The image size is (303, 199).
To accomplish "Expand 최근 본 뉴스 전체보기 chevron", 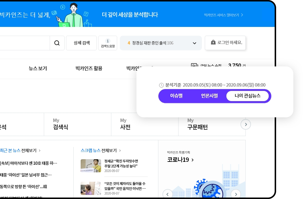I will pyautogui.click(x=40, y=150).
